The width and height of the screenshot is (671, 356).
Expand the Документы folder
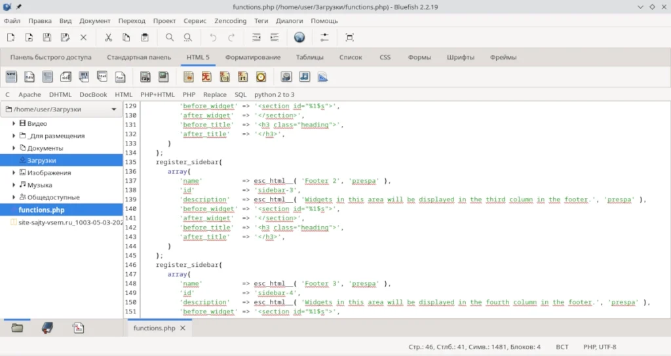pos(14,148)
